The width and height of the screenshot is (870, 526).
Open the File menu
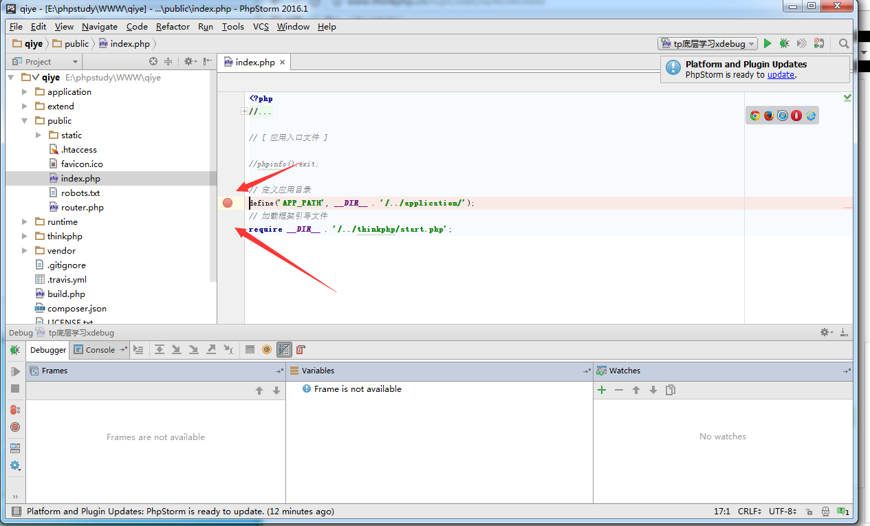16,26
